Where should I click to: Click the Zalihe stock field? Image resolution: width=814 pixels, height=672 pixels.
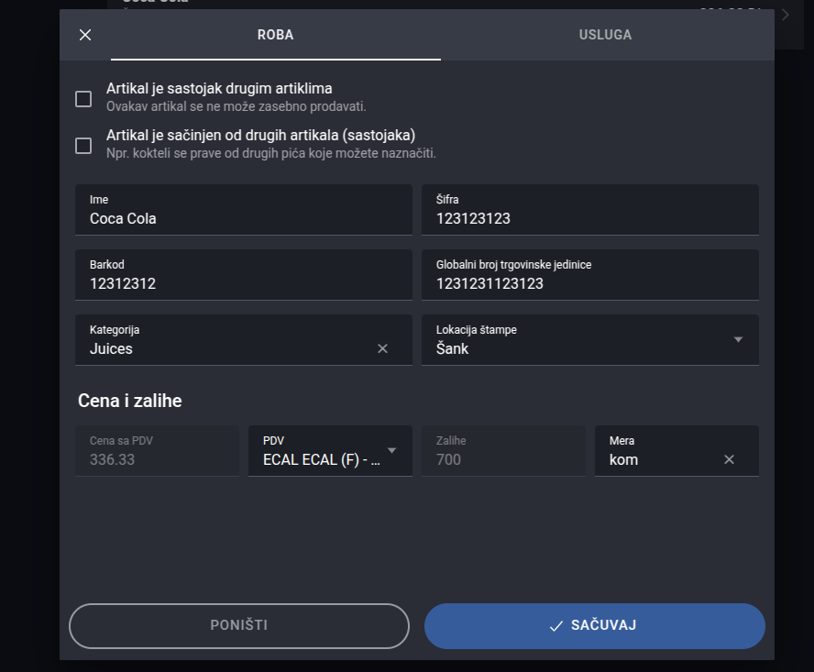[x=503, y=451]
